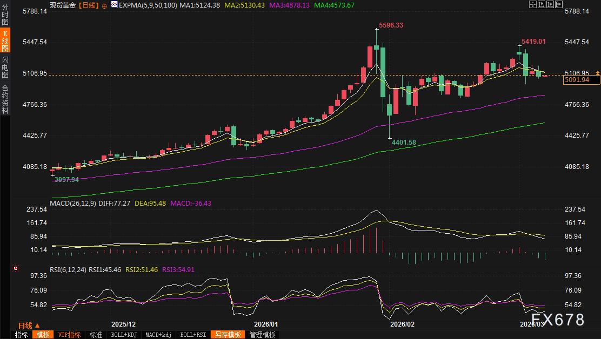Click the 5596.33 high price marker
The image size is (601, 339).
pyautogui.click(x=391, y=25)
